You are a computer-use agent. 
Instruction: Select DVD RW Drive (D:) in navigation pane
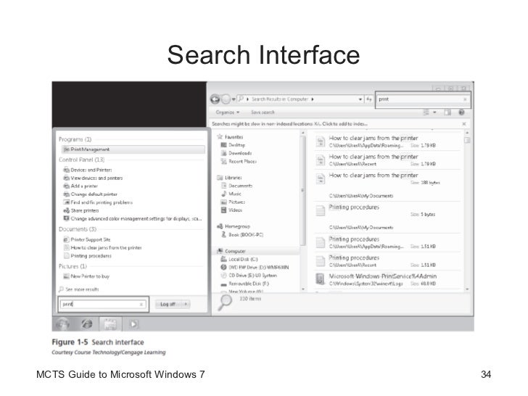tap(255, 267)
